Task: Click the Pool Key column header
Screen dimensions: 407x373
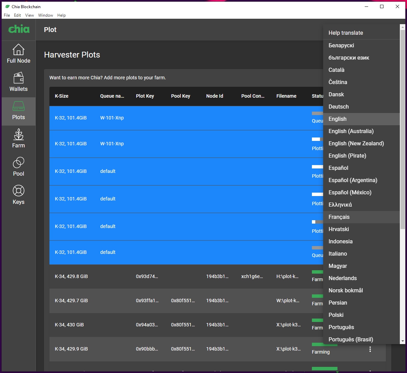Action: pos(180,96)
